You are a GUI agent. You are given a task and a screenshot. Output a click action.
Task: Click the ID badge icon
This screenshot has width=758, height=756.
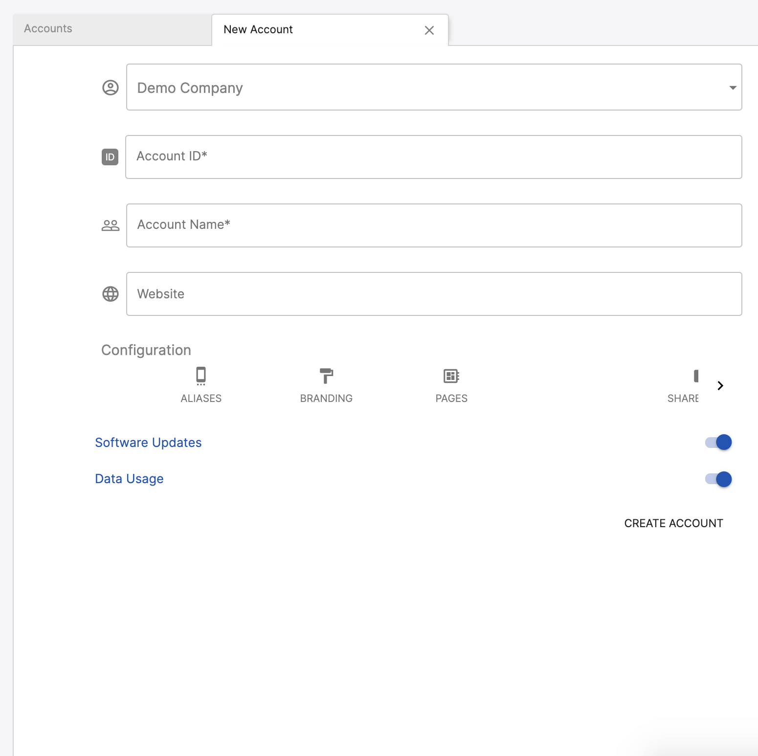tap(110, 157)
